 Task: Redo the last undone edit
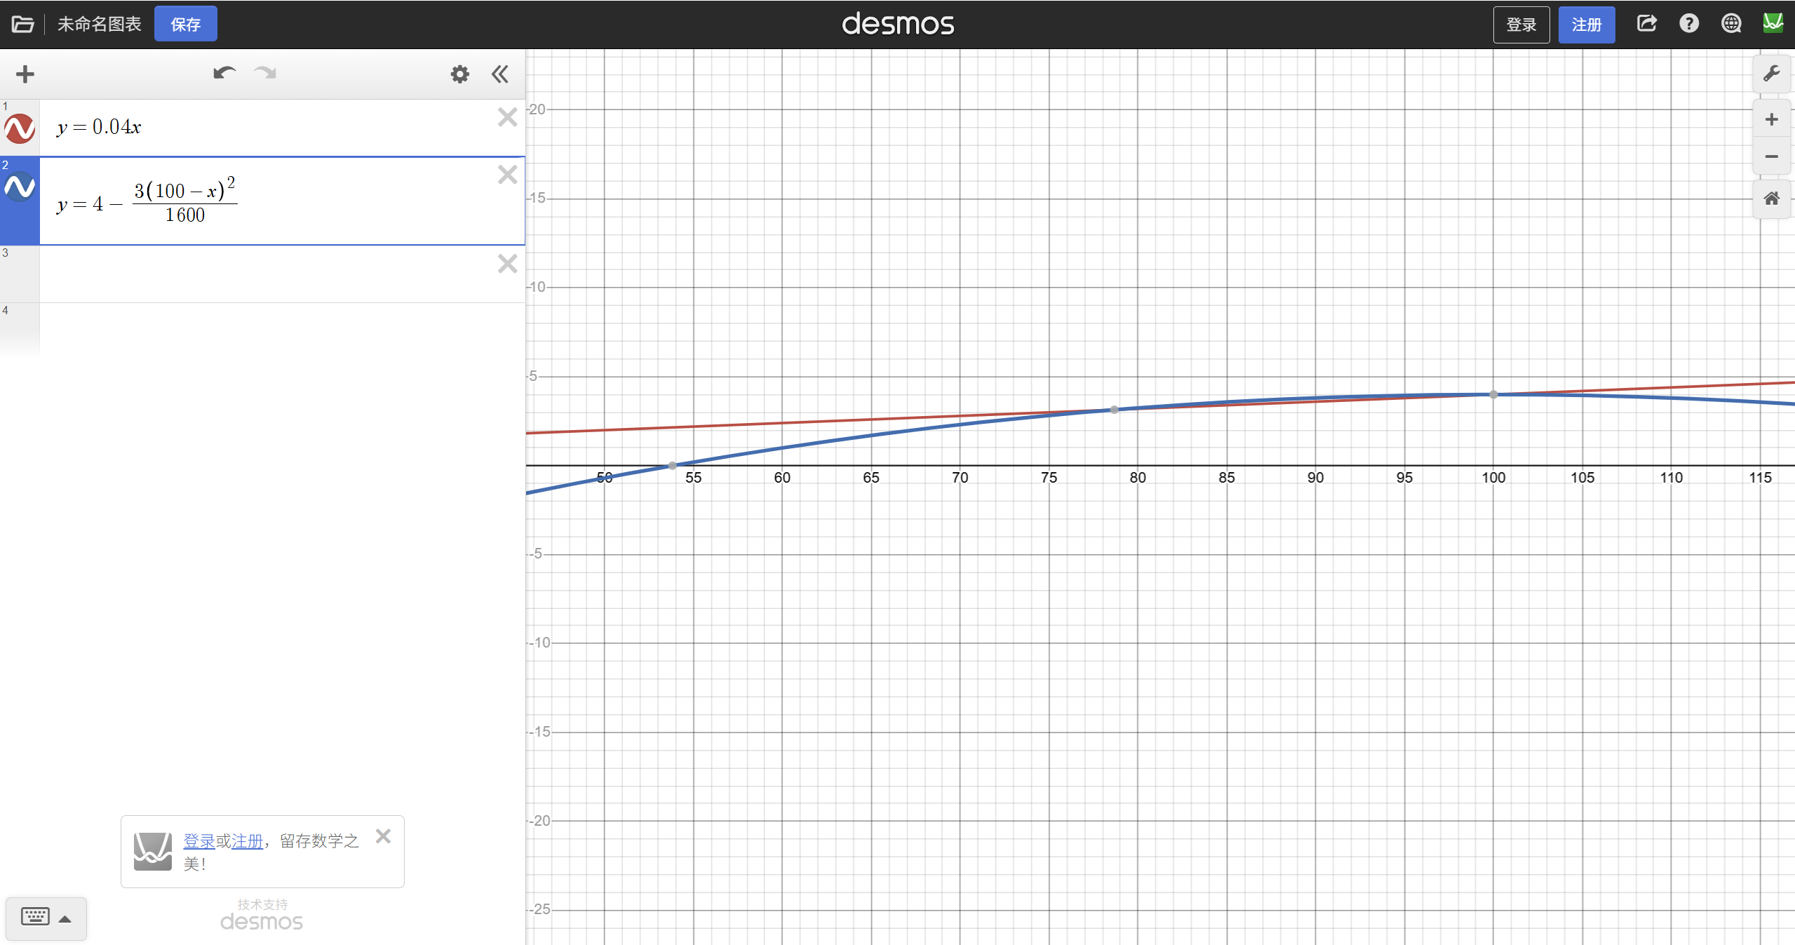[265, 73]
